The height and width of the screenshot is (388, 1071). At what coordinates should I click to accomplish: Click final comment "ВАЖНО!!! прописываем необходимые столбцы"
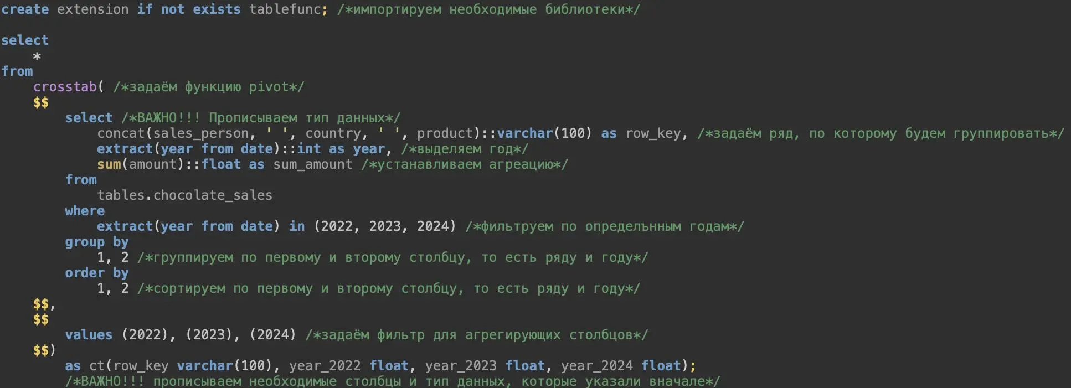click(x=393, y=381)
